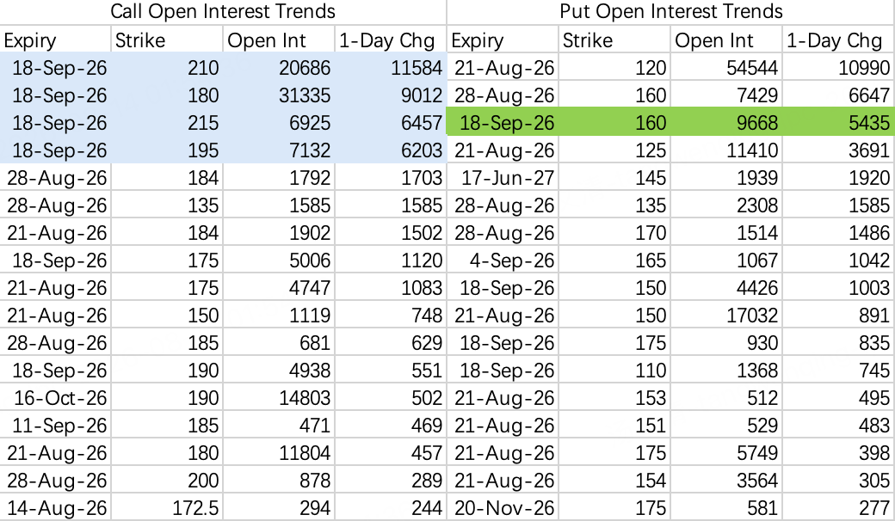Select the Call Open Interest Trends title cell
This screenshot has height=521, width=895.
(223, 12)
